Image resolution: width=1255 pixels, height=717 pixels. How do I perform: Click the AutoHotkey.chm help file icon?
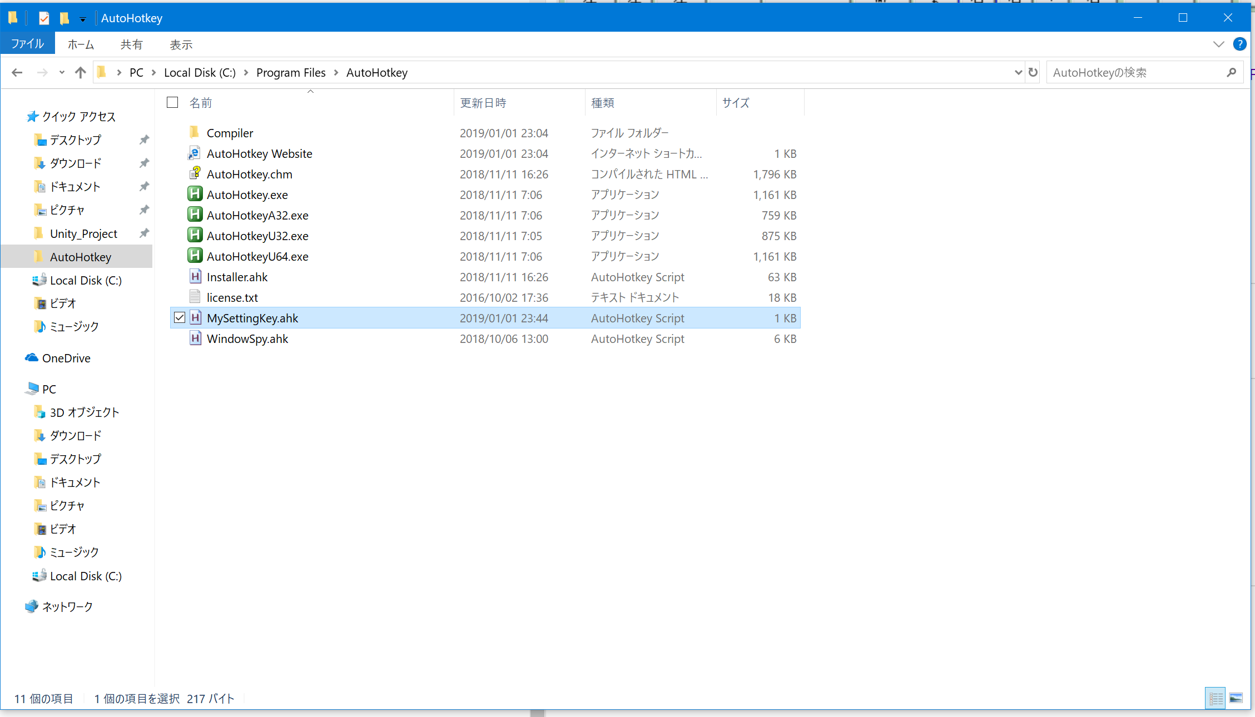point(195,173)
